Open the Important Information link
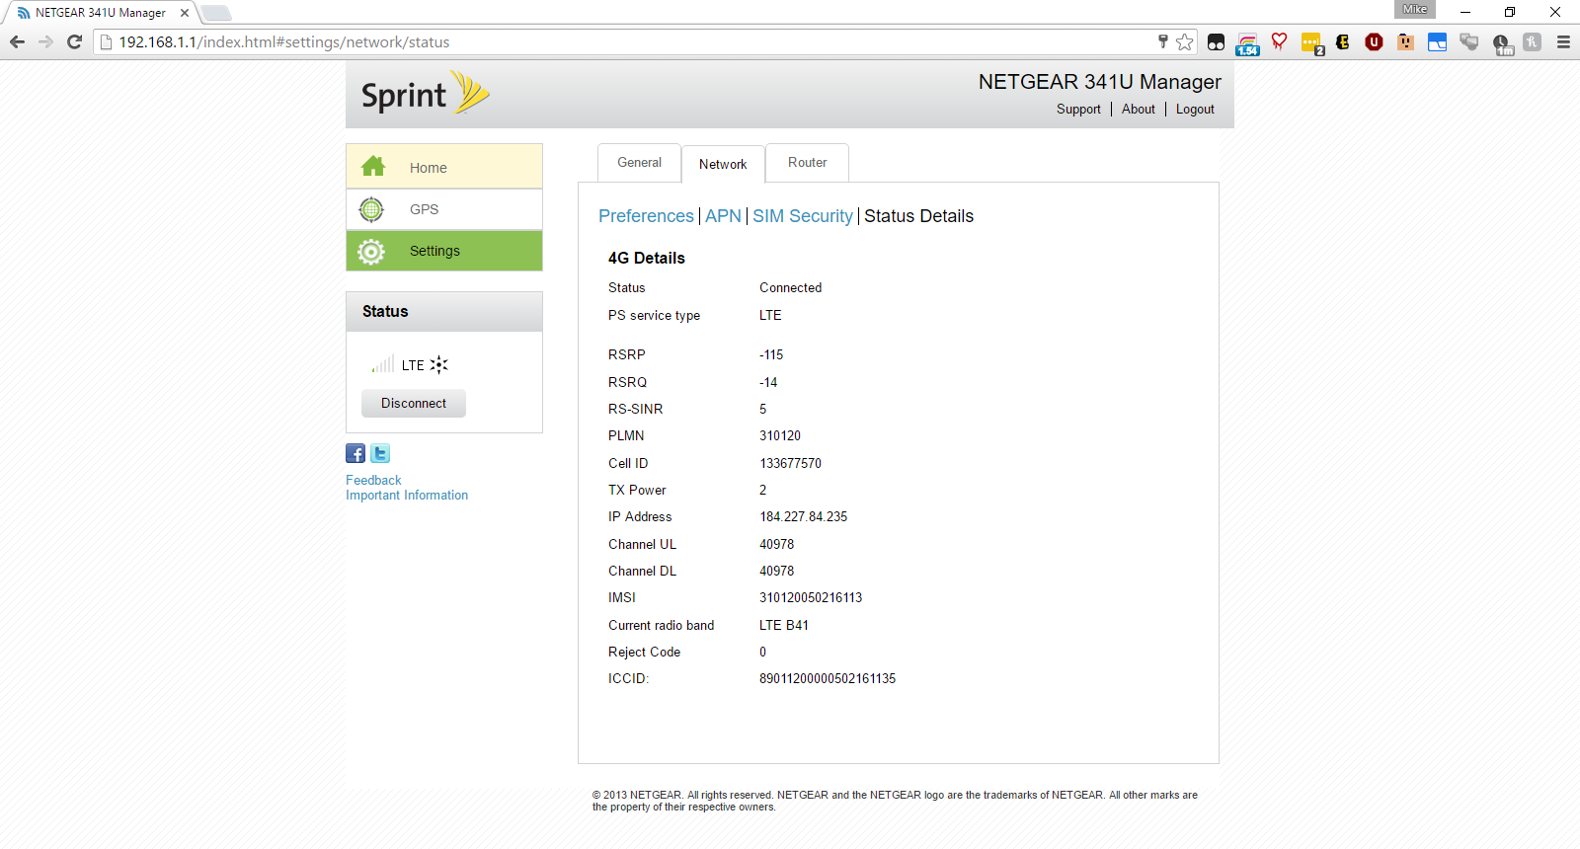 [407, 495]
